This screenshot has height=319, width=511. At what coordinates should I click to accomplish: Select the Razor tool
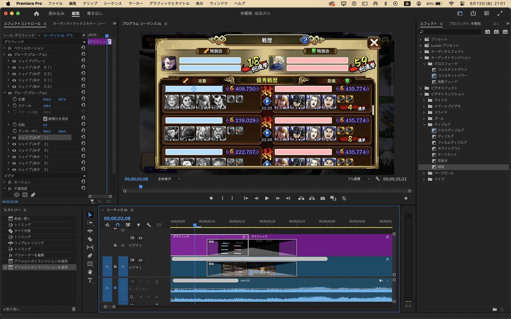tap(90, 239)
